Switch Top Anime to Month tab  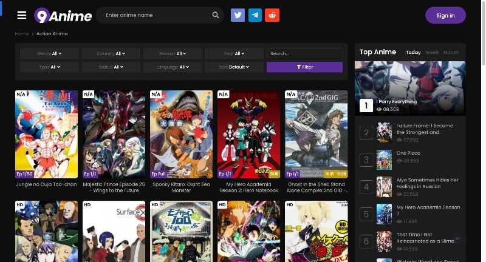pyautogui.click(x=450, y=52)
